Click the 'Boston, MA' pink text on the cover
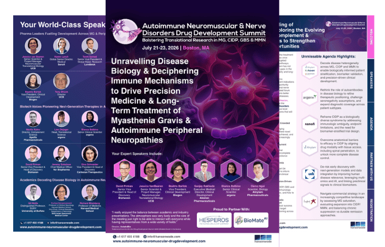This screenshot has height=247, width=385. [196, 48]
